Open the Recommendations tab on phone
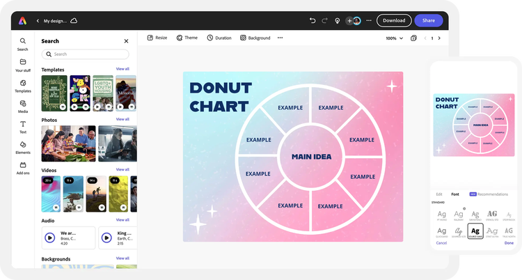 tap(489, 194)
